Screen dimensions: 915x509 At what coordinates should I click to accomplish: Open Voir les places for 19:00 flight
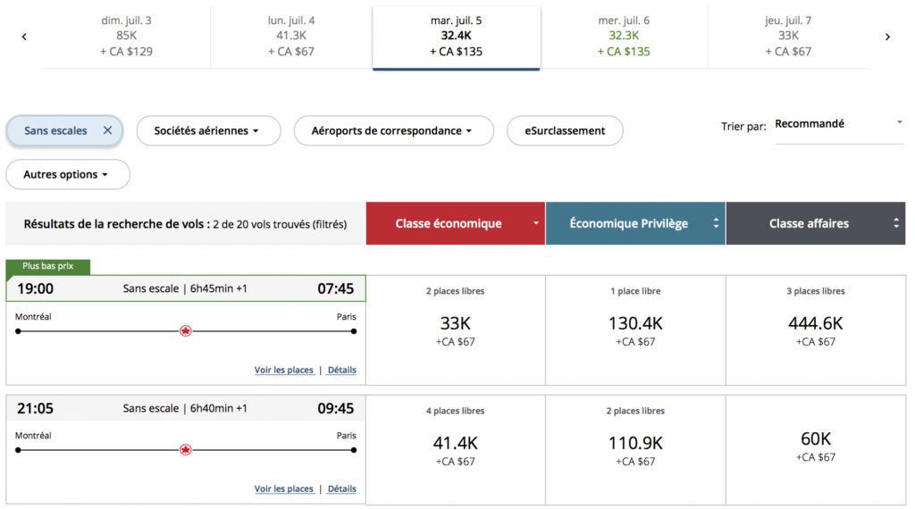point(283,370)
